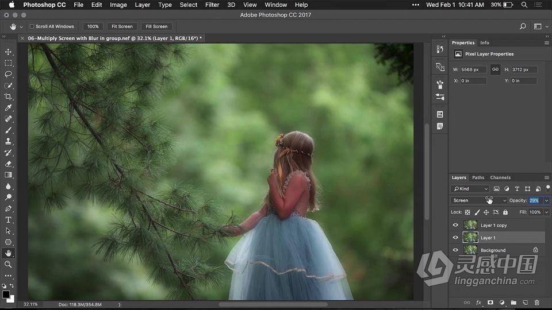Screen dimensions: 552x310
Task: Create new adjustment layer icon
Action: point(502,303)
